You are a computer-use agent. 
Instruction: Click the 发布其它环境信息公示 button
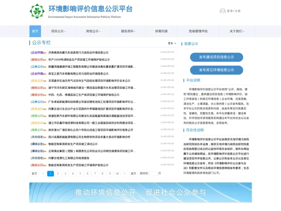217,70
